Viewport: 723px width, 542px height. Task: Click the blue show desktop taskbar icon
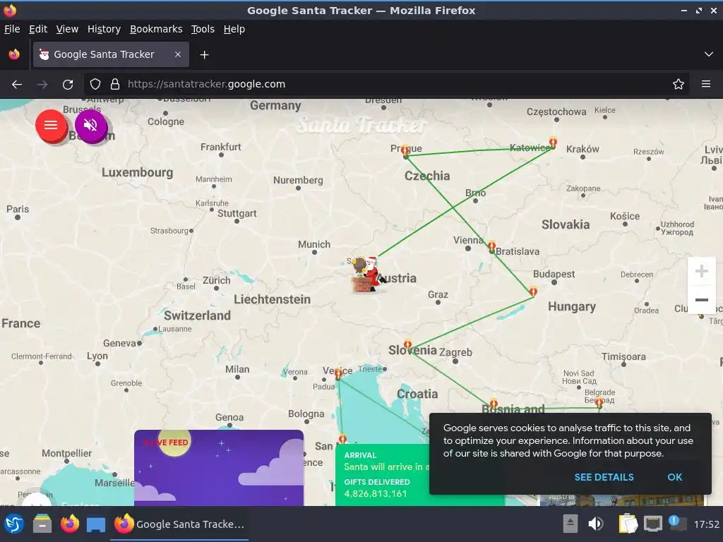click(96, 524)
